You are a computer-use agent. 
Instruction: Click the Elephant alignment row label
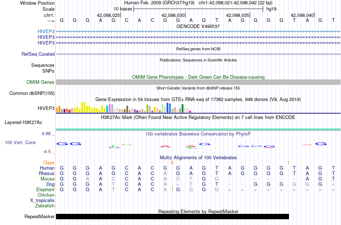(46, 190)
